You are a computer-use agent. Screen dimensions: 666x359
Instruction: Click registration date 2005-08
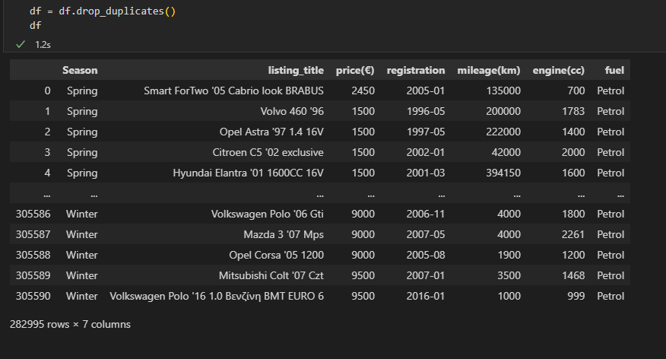click(x=426, y=255)
